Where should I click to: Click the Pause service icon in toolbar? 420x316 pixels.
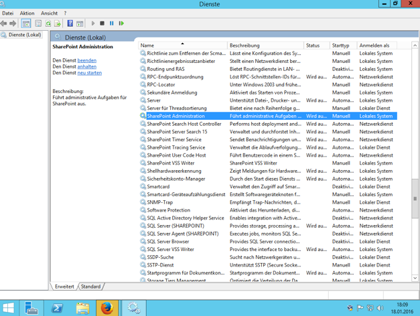[x=111, y=23]
